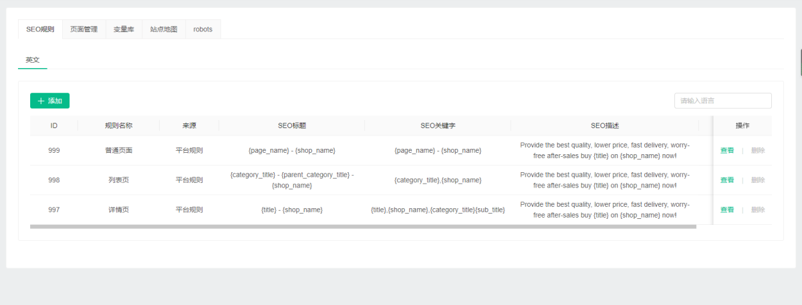The image size is (802, 305).
Task: Click 查看 for the 列表页 row
Action: (727, 180)
